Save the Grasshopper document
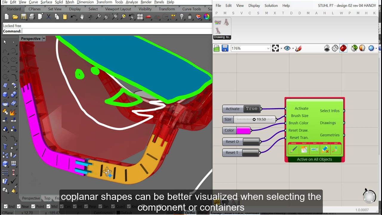 (x=225, y=48)
